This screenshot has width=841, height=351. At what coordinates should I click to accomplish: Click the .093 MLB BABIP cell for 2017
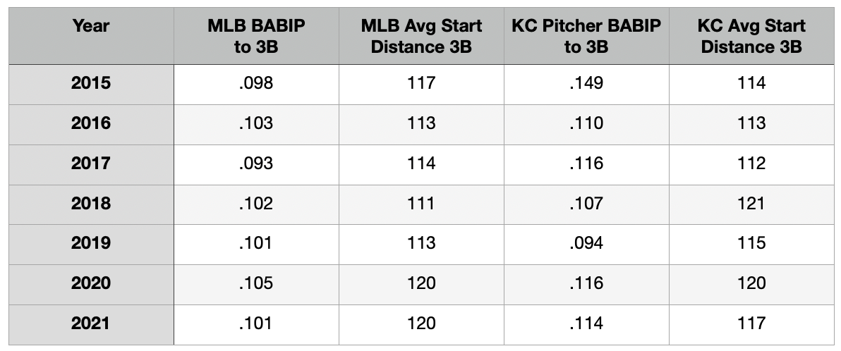[x=256, y=164]
